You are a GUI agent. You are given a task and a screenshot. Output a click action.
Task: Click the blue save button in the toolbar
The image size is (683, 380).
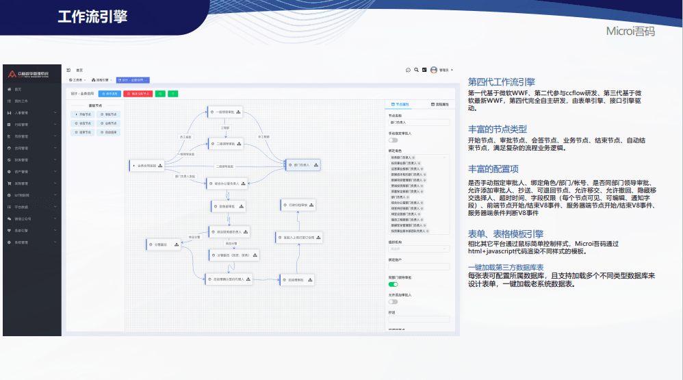[109, 94]
